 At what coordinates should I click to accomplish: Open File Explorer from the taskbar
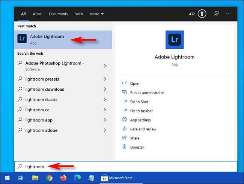[x=35, y=178]
